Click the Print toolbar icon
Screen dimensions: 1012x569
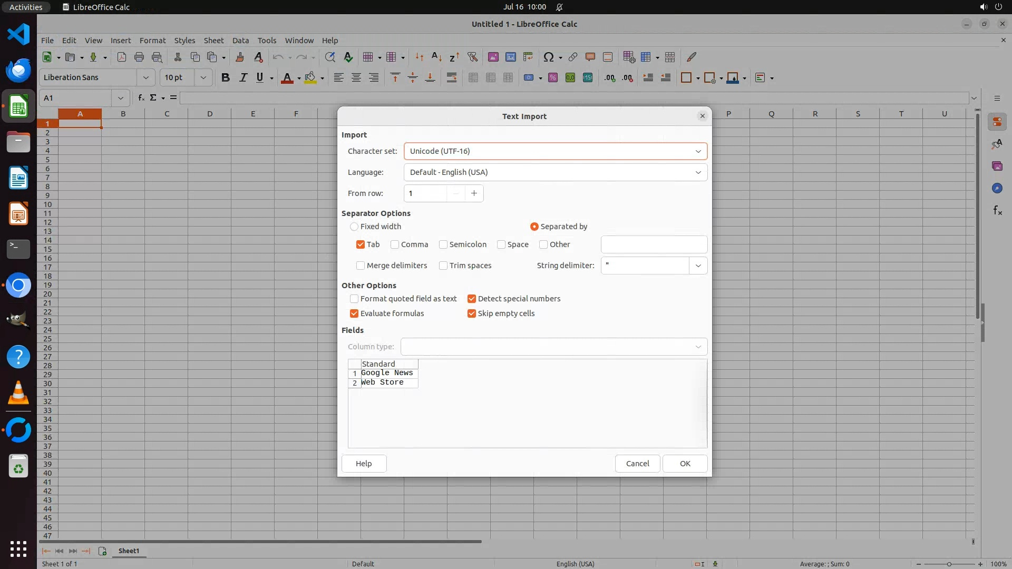139,57
